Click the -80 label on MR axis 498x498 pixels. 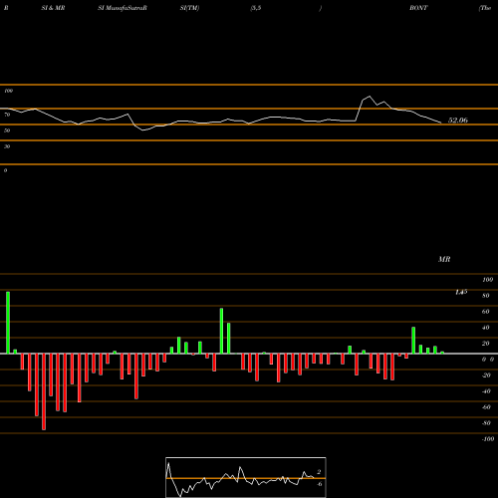coord(486,423)
